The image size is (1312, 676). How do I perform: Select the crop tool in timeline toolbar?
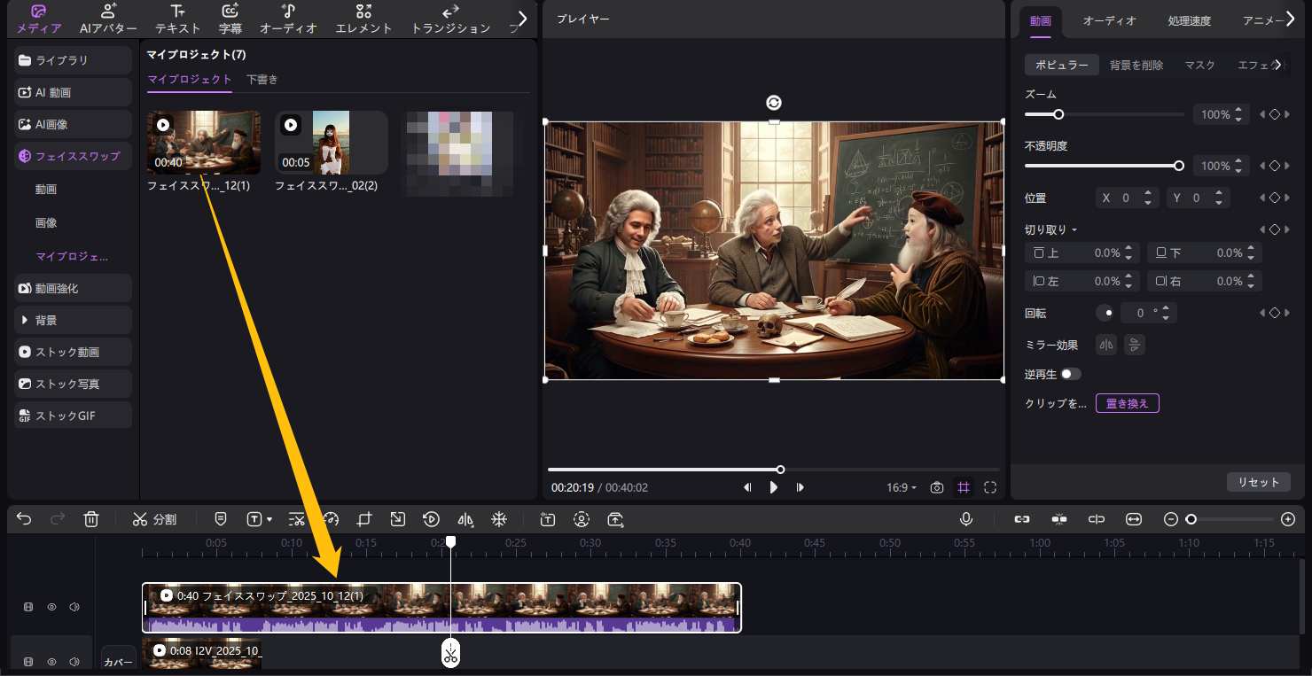364,519
